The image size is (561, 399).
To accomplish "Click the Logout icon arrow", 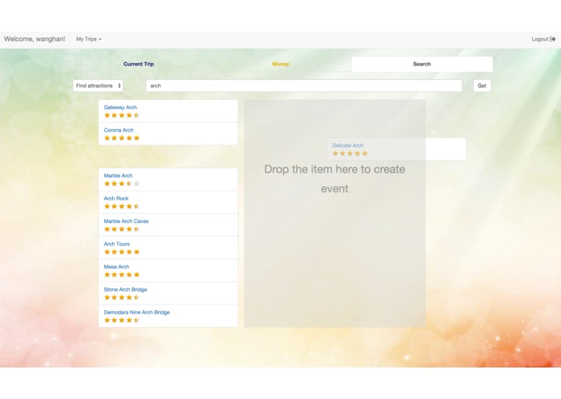I will tap(553, 39).
